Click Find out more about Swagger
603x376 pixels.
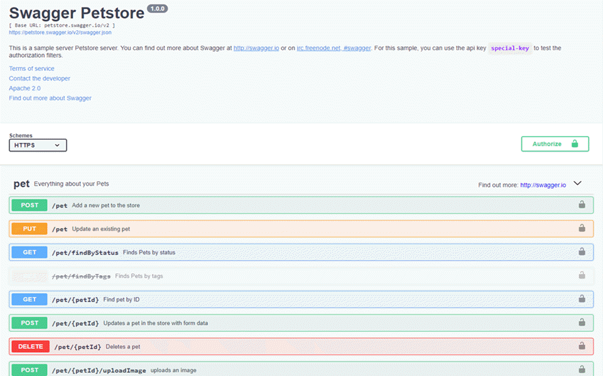50,98
